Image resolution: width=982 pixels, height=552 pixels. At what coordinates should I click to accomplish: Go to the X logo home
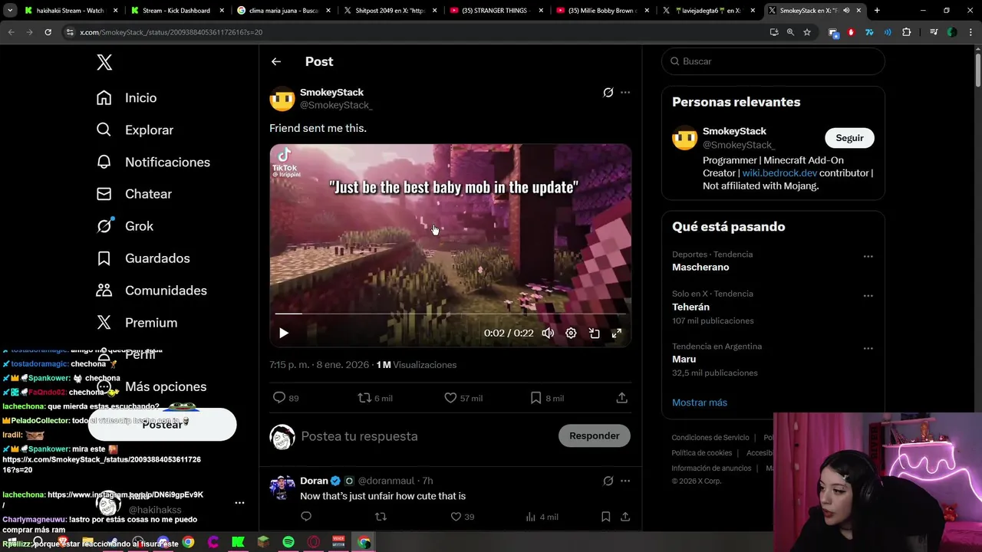pos(104,62)
